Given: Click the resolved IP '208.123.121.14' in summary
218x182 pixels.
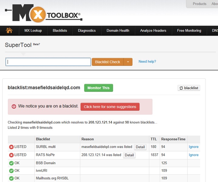Looking at the screenshot, I should [100, 122].
